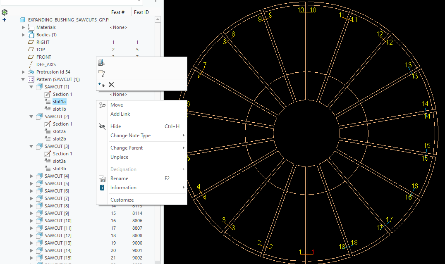Expand the Materials tree node

[x=23, y=27]
